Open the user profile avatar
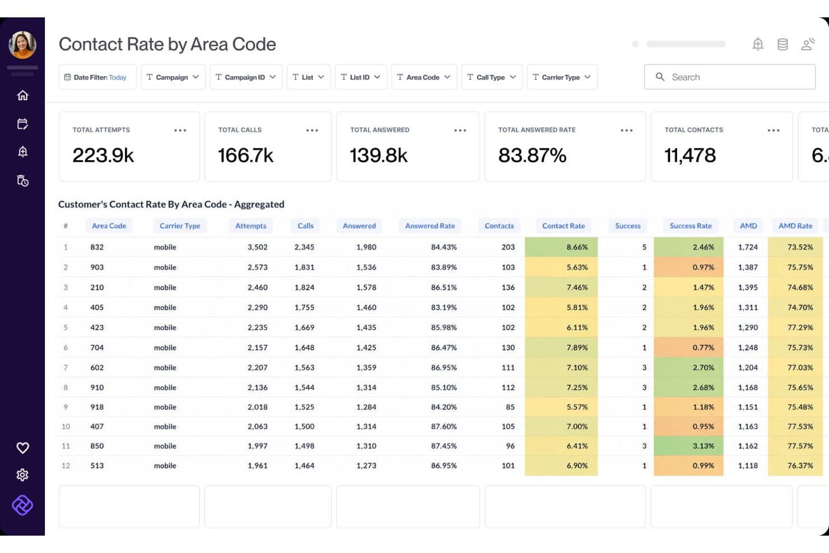Screen dimensions: 829x553 (22, 45)
